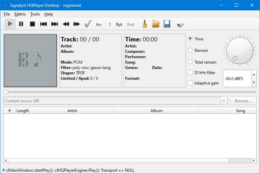Sort by the Album column header

tap(156, 111)
